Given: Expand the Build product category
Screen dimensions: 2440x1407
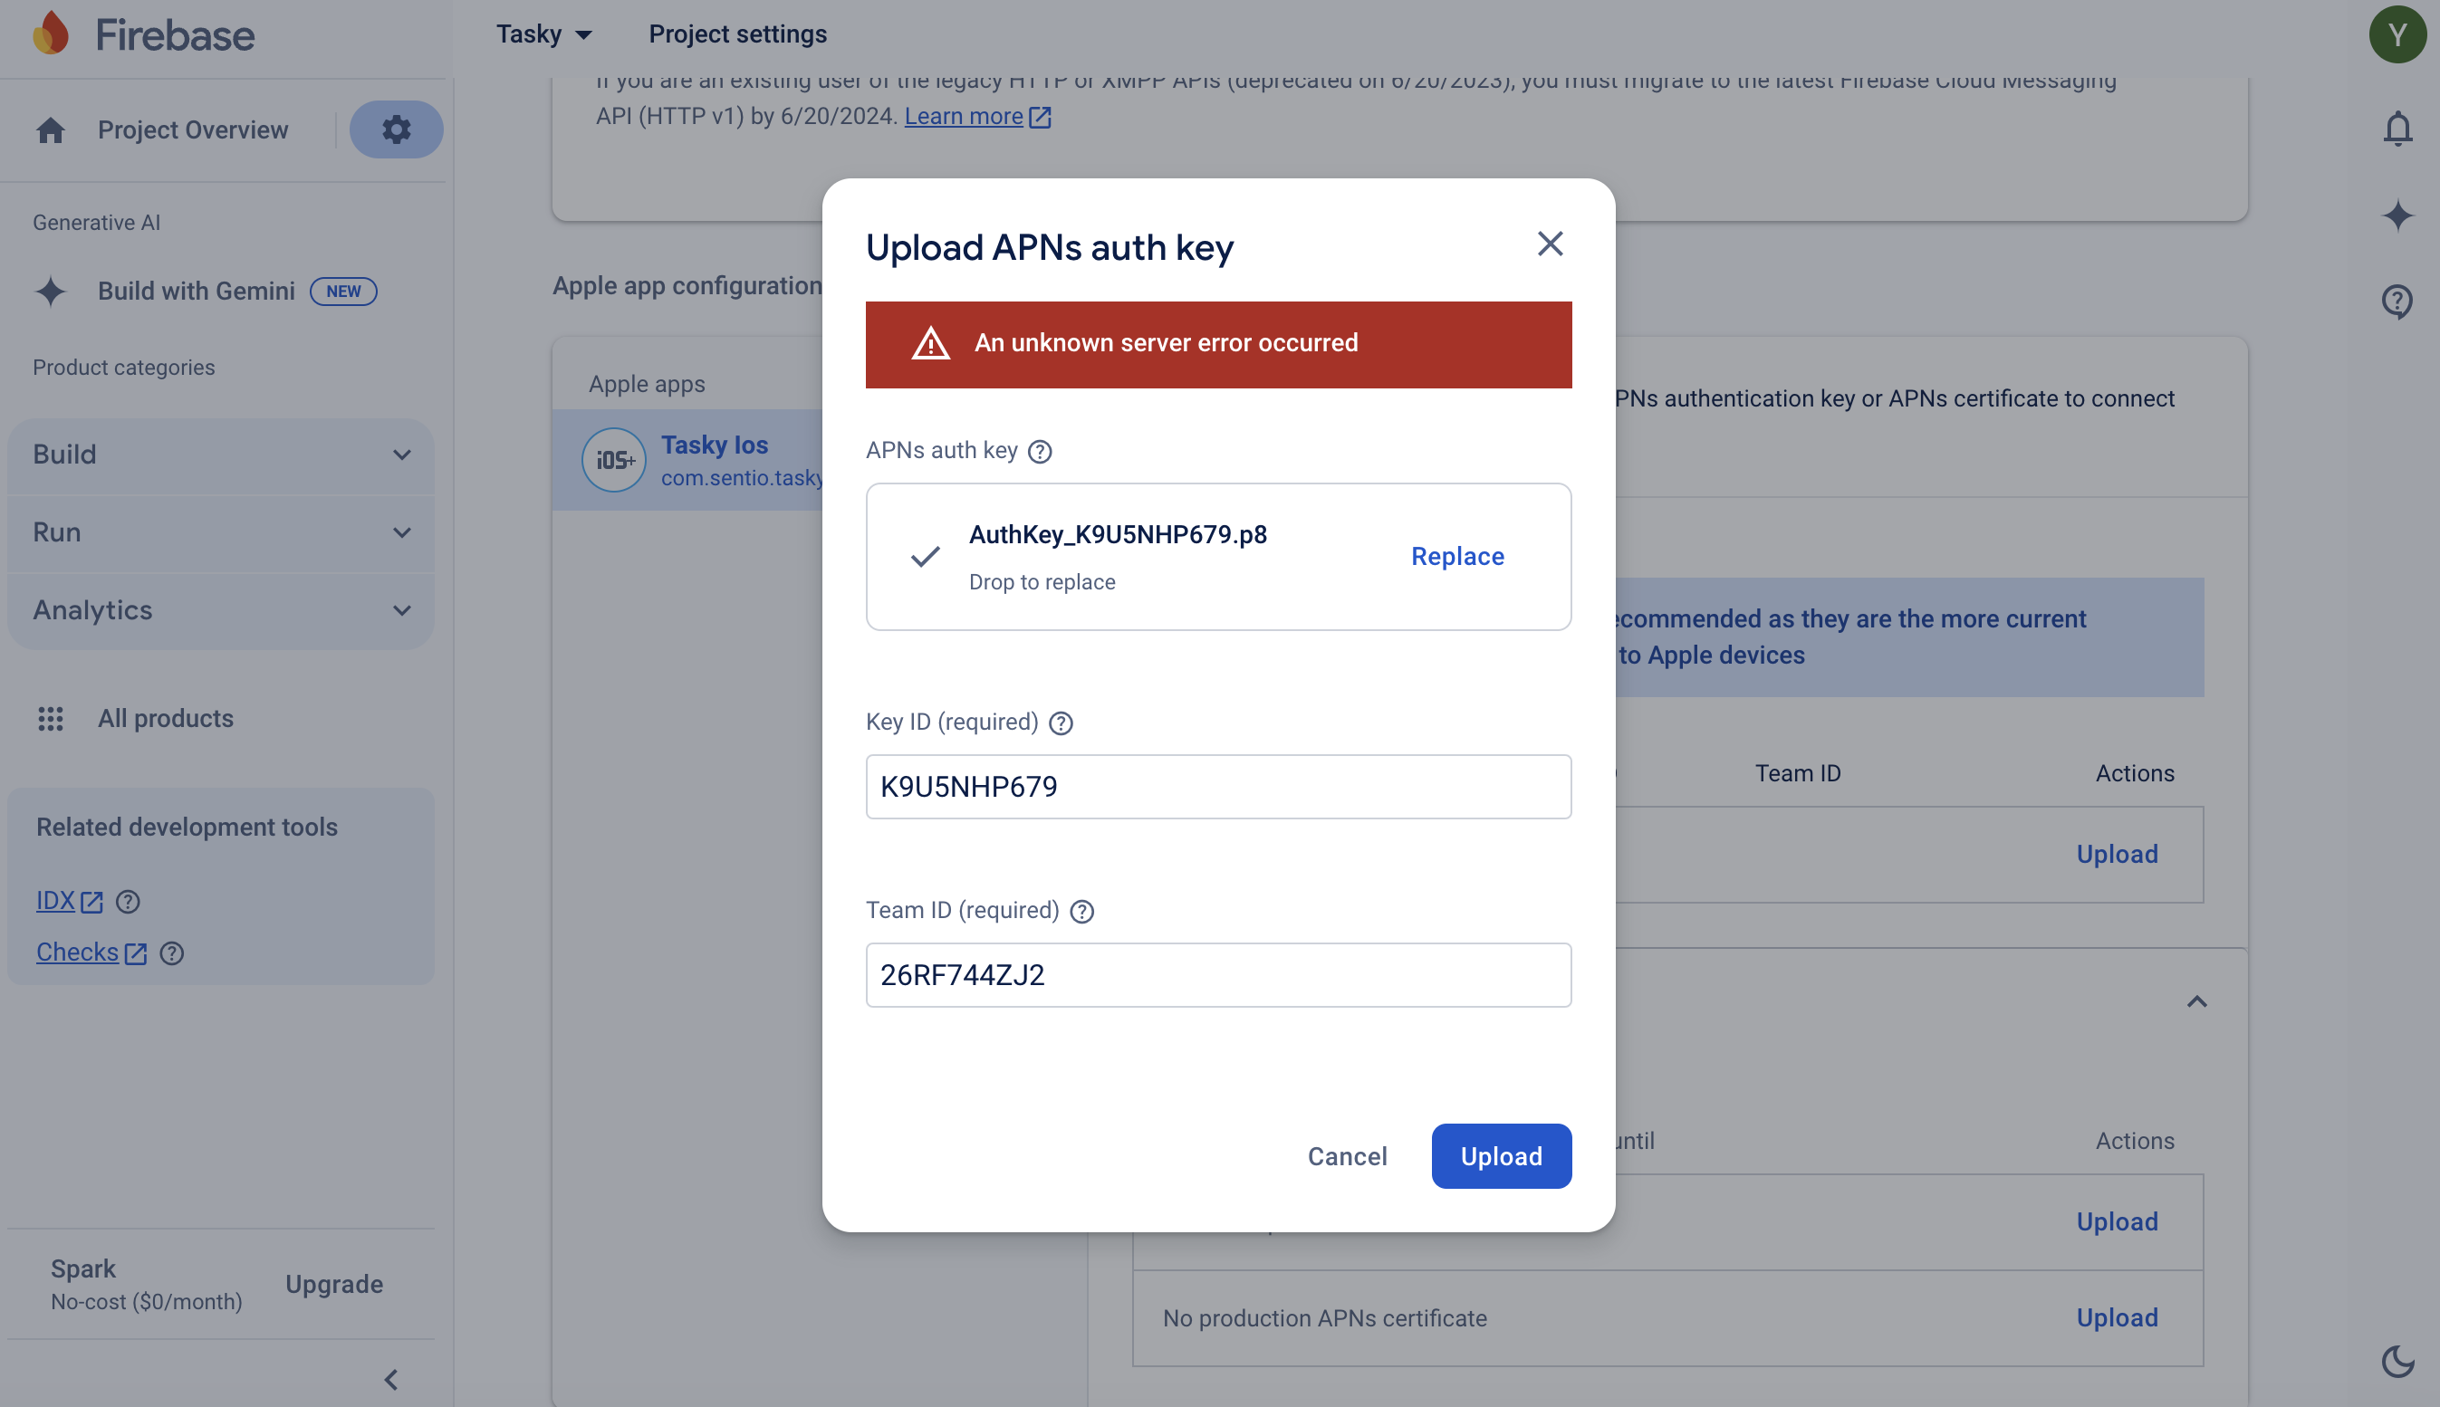Looking at the screenshot, I should pyautogui.click(x=220, y=455).
